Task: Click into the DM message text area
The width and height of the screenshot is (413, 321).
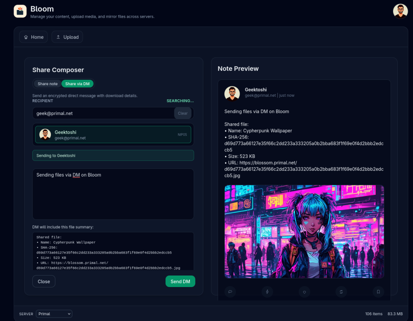Action: [113, 194]
